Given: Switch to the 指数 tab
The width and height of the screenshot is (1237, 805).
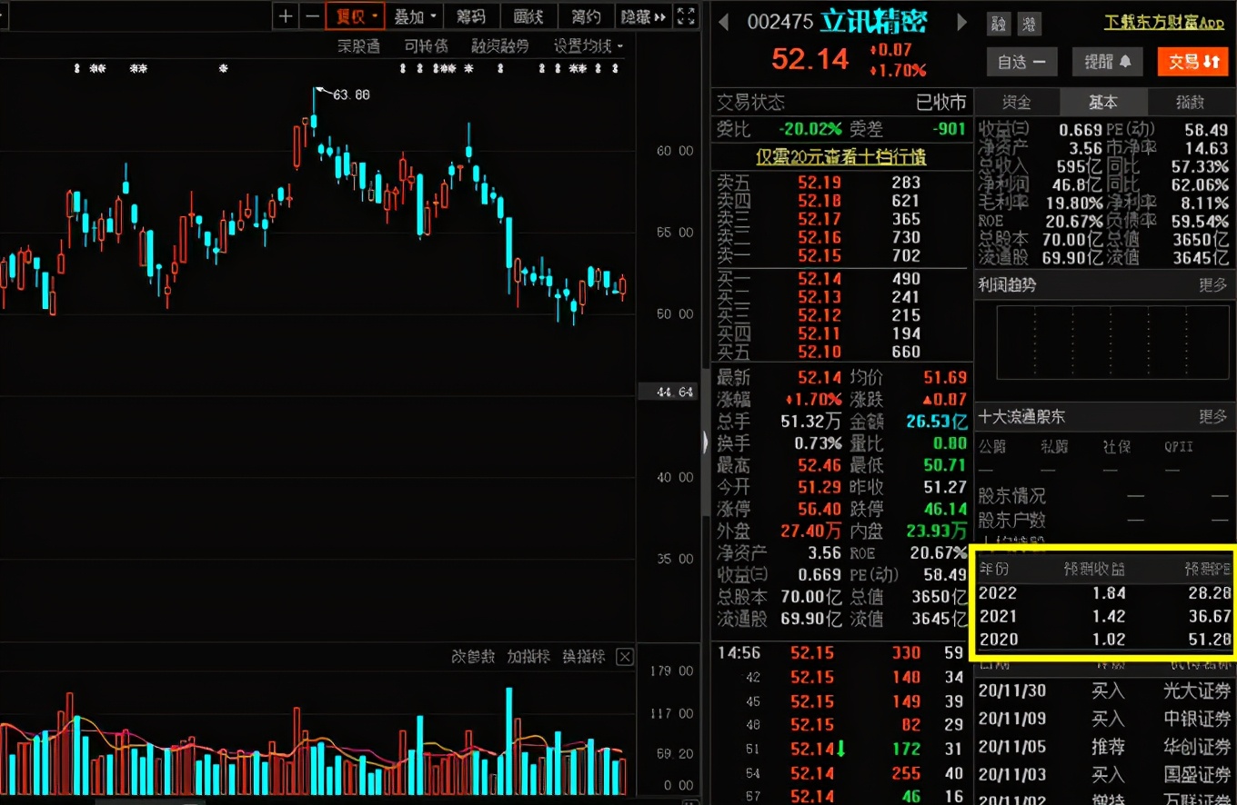Looking at the screenshot, I should click(x=1190, y=103).
